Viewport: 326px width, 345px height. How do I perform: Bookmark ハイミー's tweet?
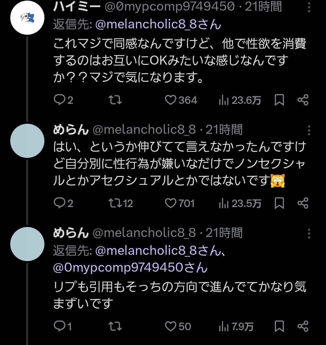coord(279,100)
